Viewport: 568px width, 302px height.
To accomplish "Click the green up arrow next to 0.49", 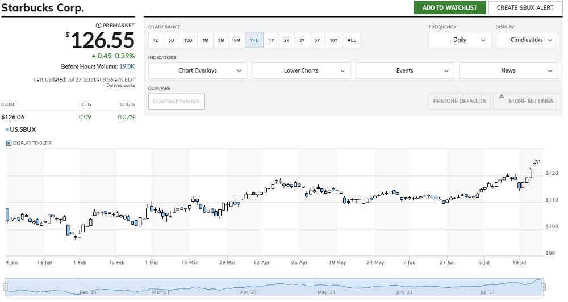I will tap(94, 56).
